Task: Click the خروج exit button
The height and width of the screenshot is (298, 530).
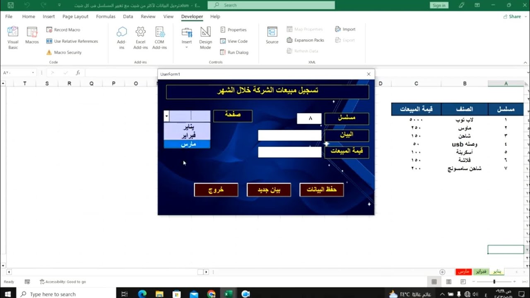Action: click(216, 190)
